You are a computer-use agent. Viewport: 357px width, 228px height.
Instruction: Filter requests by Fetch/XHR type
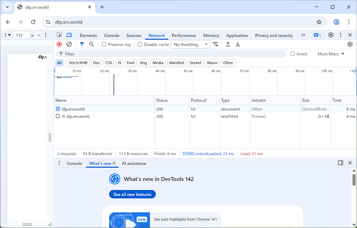pos(78,63)
